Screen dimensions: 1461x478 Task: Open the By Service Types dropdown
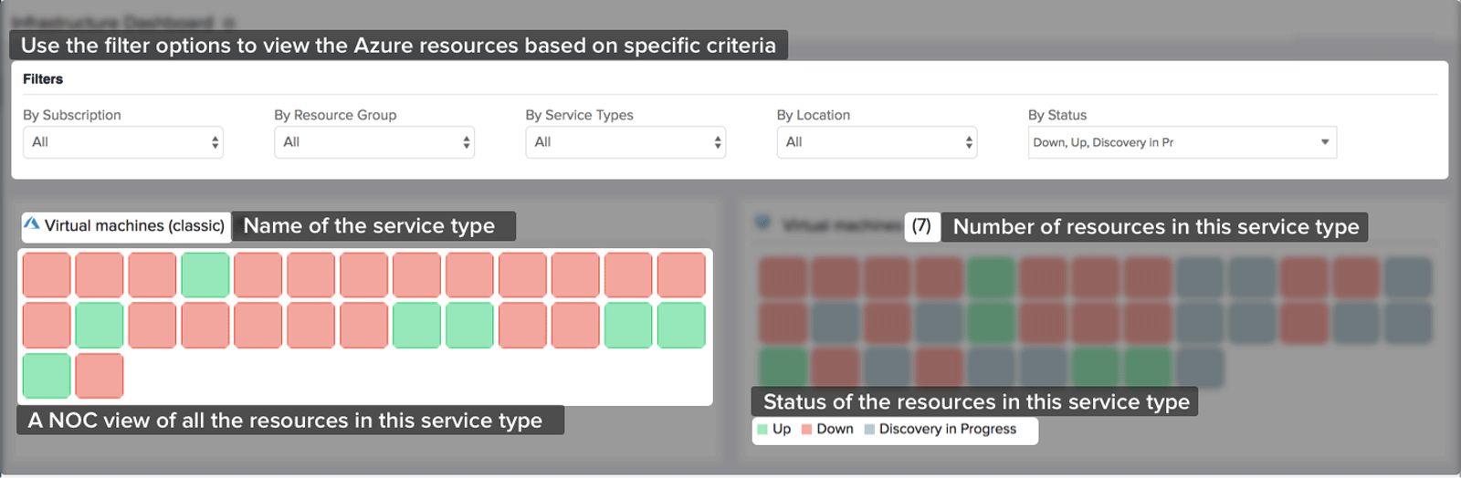(x=625, y=142)
